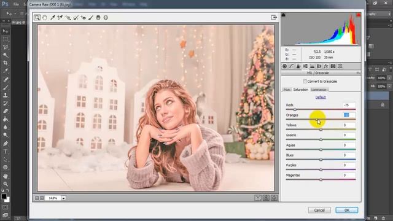The width and height of the screenshot is (393, 221).
Task: Select the Graduated Filter tool
Action: click(x=98, y=18)
